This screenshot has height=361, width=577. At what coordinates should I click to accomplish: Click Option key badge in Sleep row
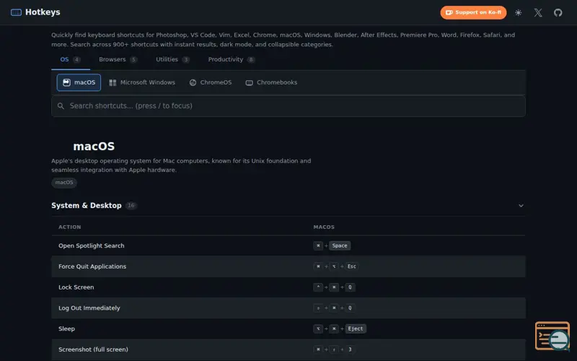click(x=318, y=329)
